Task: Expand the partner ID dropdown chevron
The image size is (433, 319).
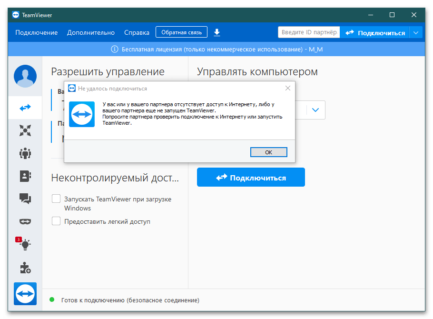Action: point(315,110)
